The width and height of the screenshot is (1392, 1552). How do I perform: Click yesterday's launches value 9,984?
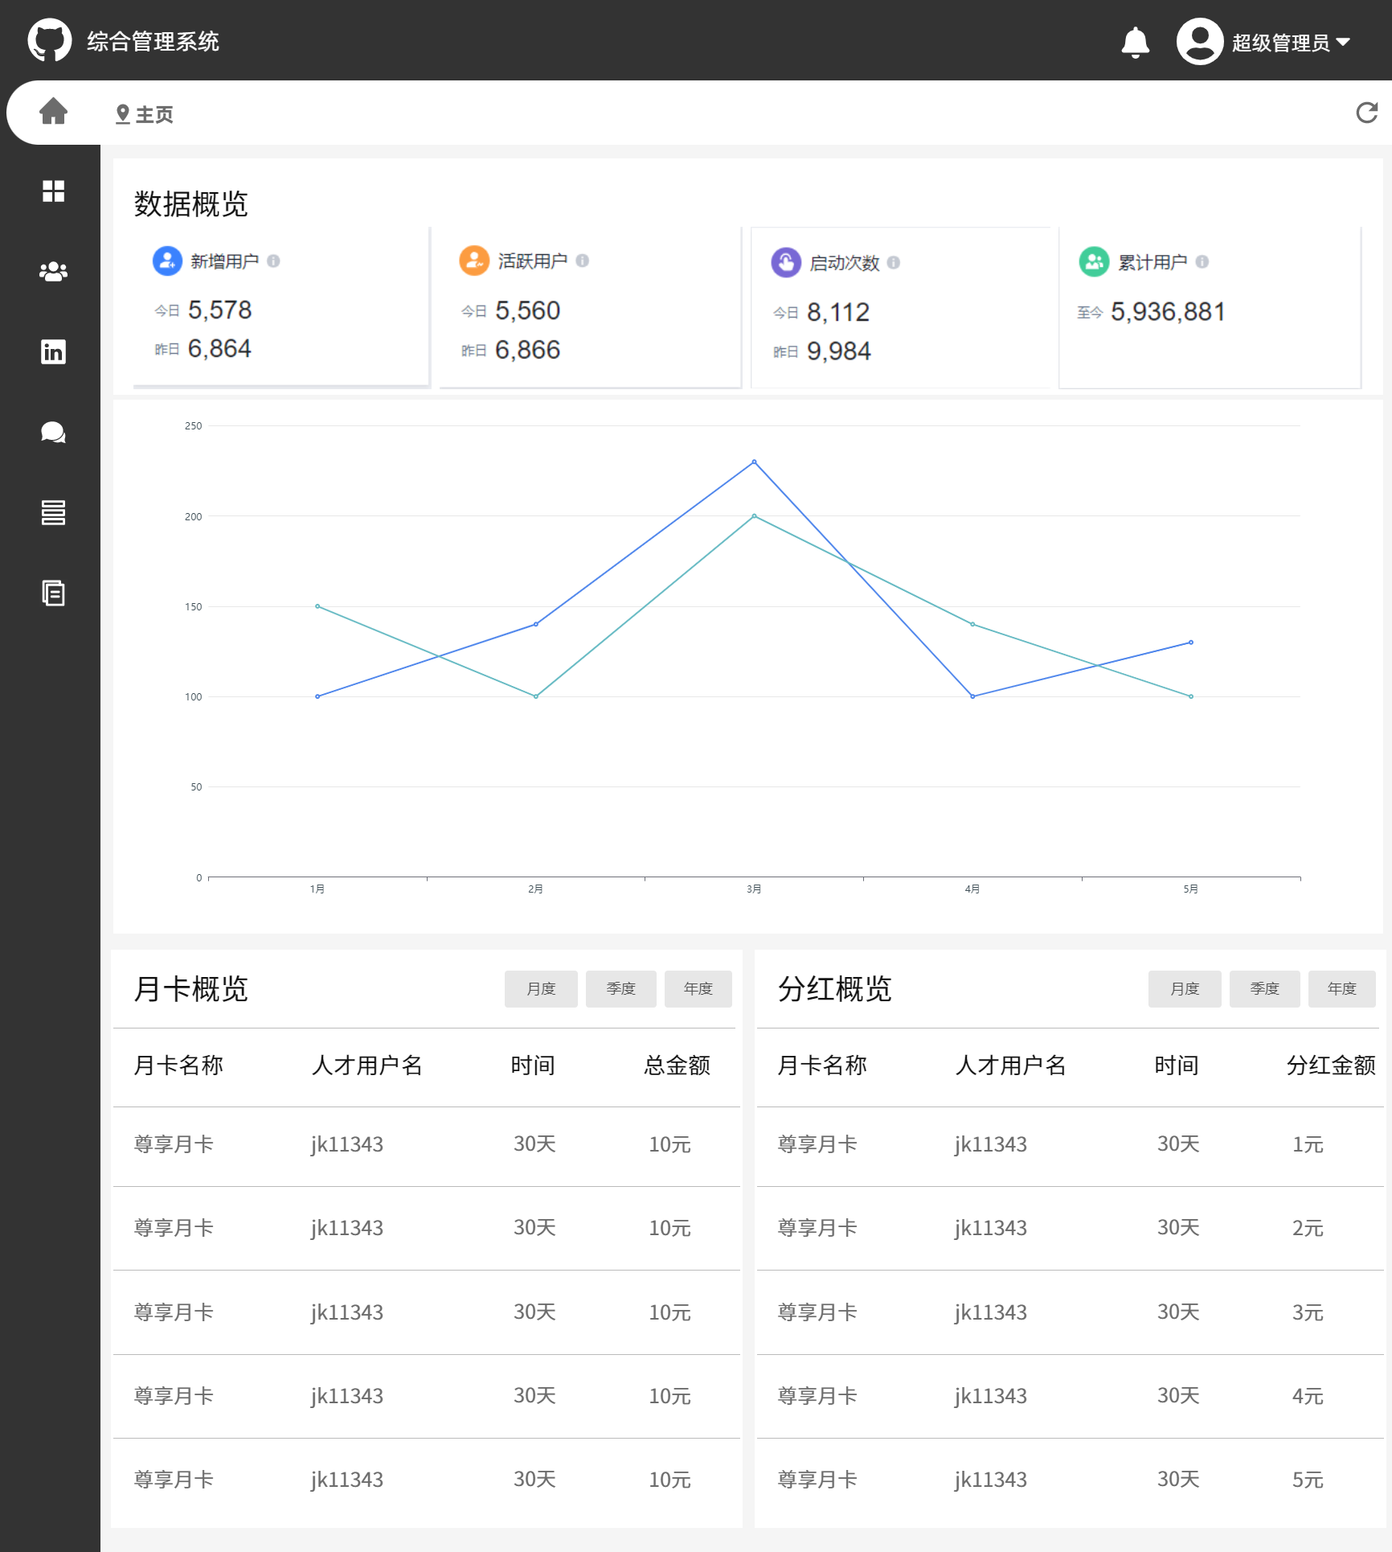coord(839,351)
